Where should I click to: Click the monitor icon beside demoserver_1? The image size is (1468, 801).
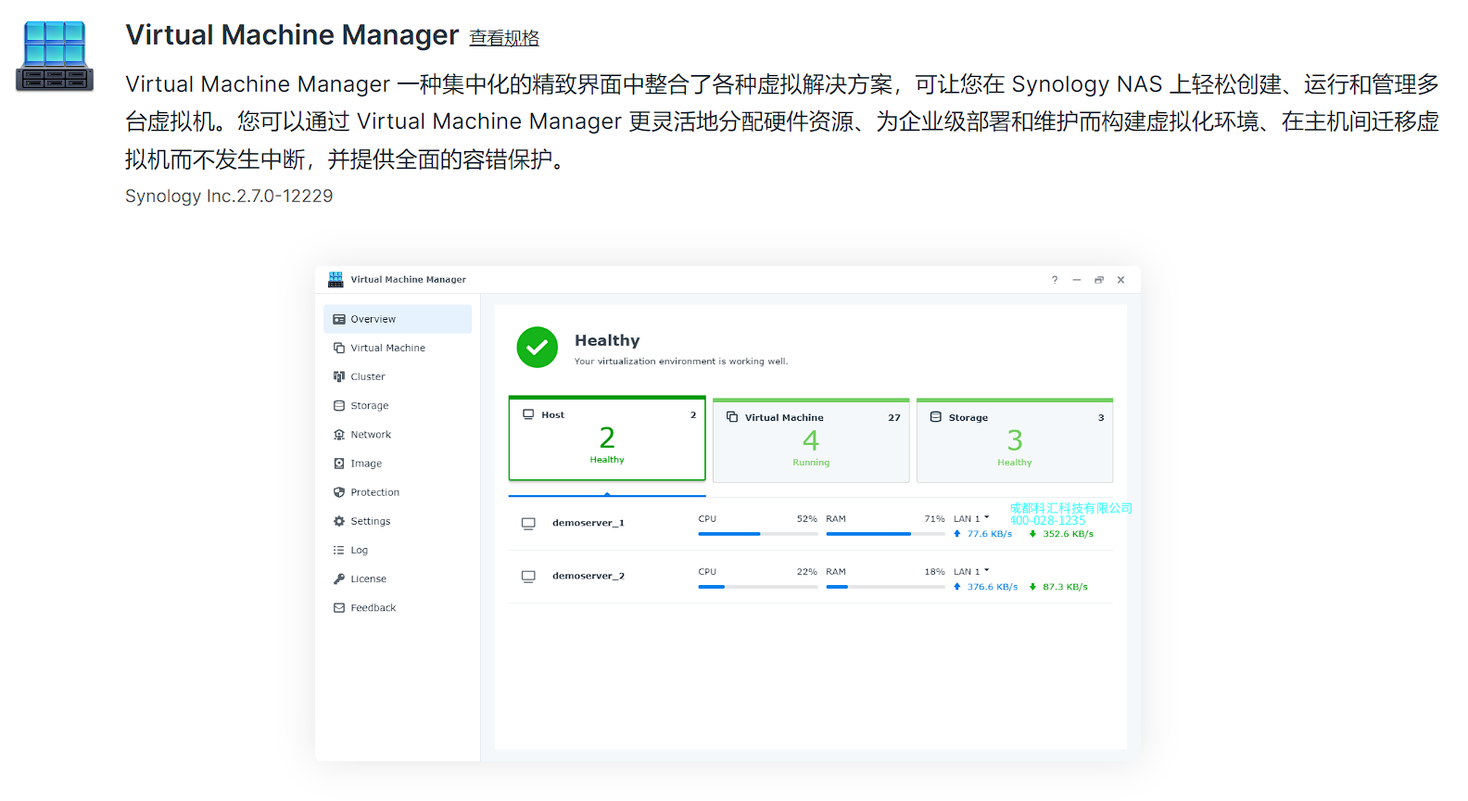coord(528,524)
